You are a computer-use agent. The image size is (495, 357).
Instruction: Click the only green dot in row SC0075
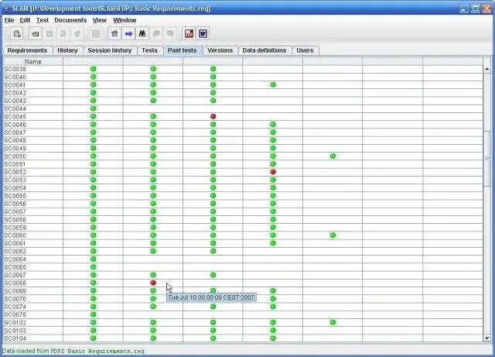point(93,314)
